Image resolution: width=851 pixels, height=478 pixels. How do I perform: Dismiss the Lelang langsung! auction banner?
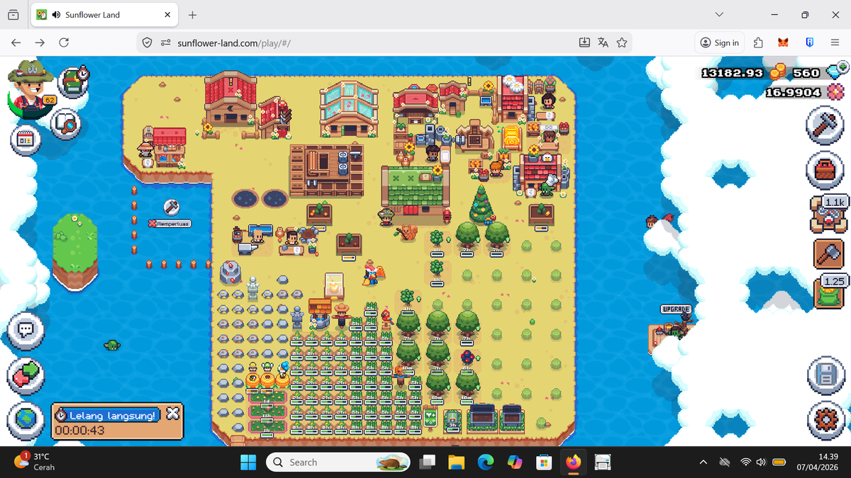click(x=172, y=414)
